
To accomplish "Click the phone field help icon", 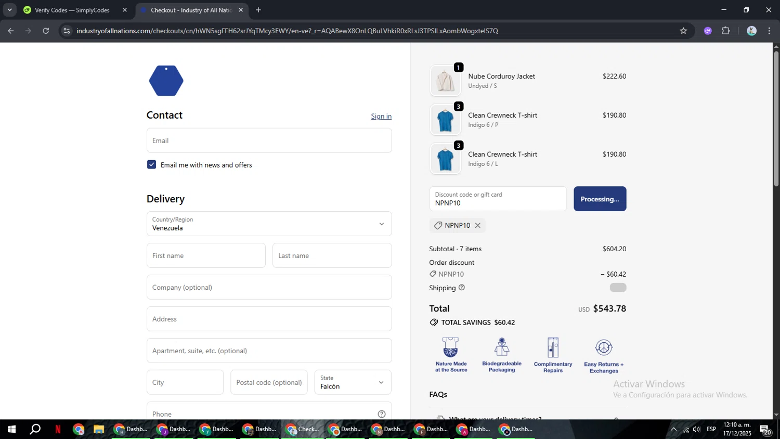I will click(x=382, y=414).
